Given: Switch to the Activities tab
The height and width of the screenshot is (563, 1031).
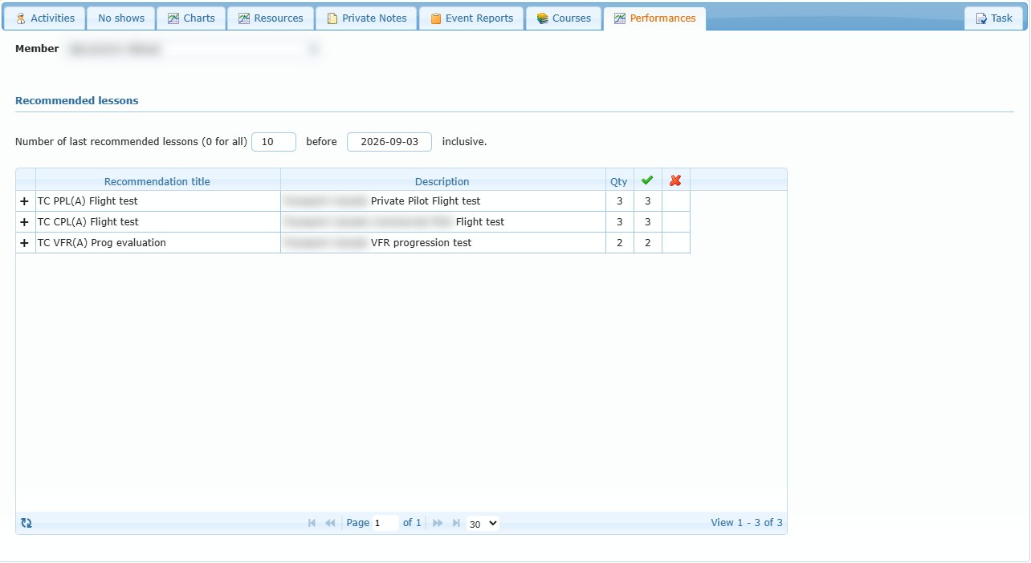Looking at the screenshot, I should tap(45, 18).
